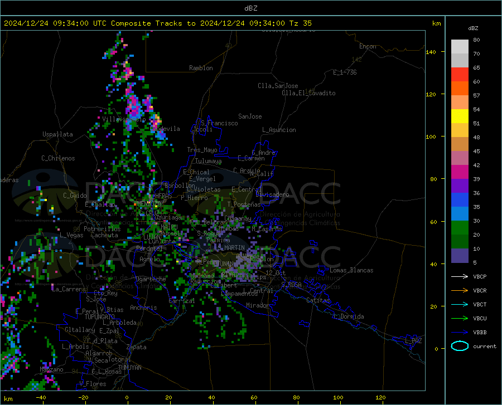The image size is (502, 405).
Task: Click the 120 km horizontal axis tick
Action: [380, 397]
